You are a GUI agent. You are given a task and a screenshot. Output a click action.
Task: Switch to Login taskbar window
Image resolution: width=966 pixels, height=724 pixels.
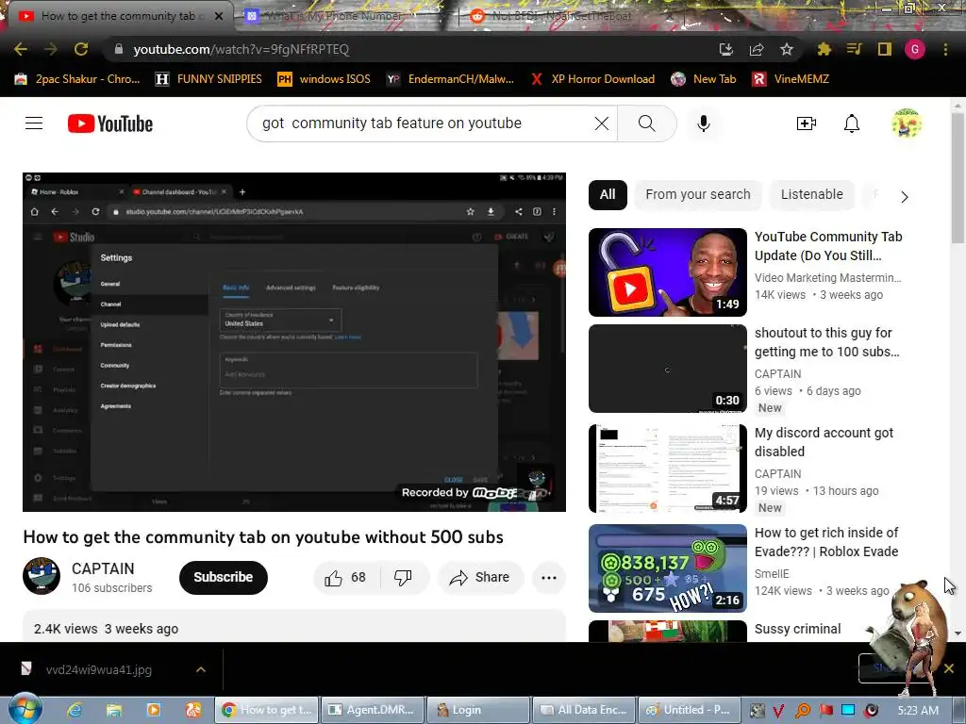tap(478, 710)
